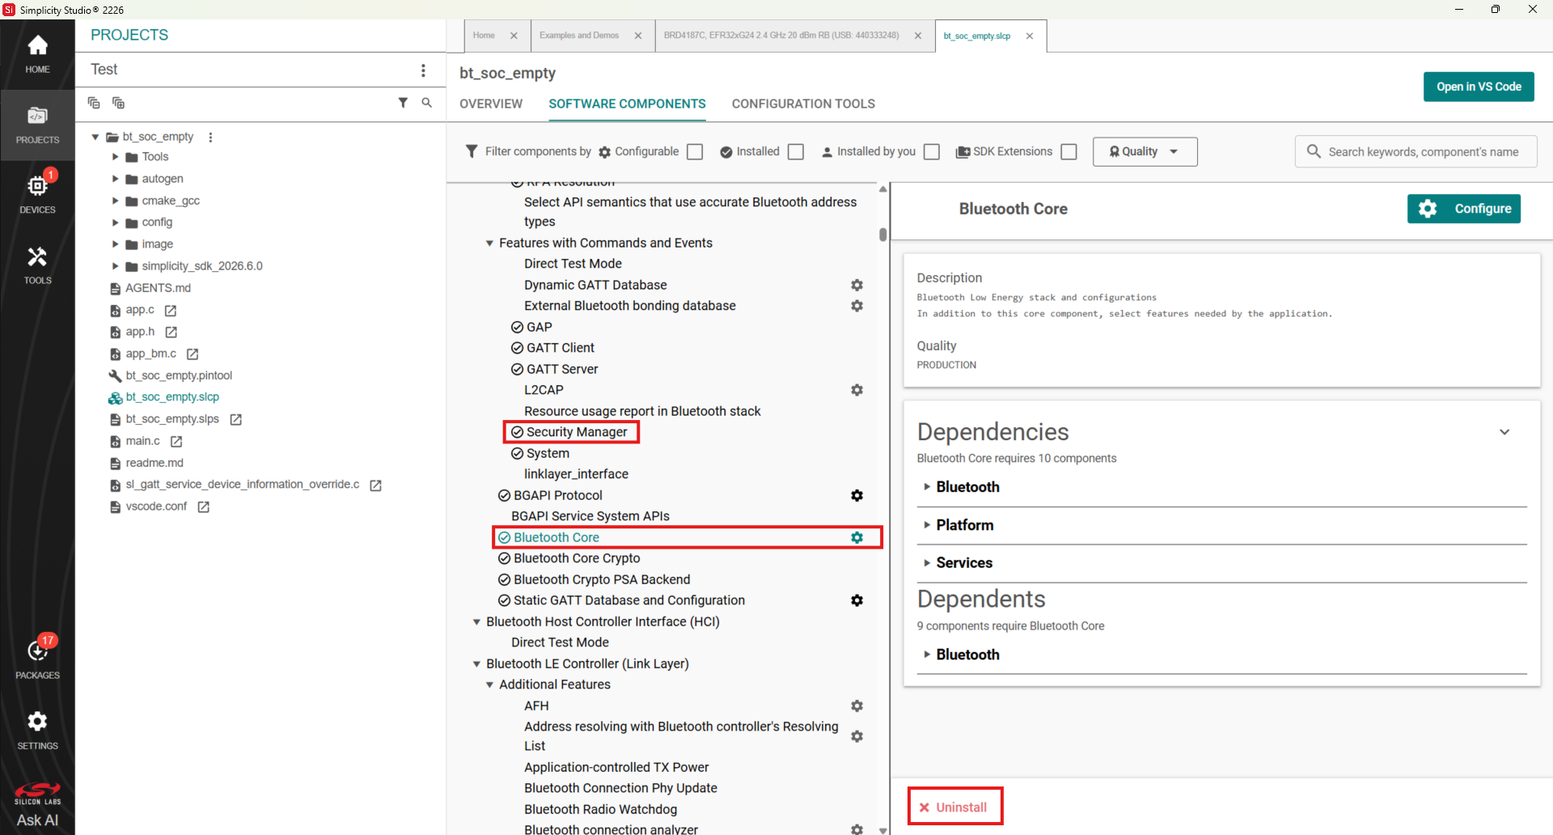Toggle the SDK Extensions checkbox
Screen dimensions: 1553x835
(x=1068, y=152)
